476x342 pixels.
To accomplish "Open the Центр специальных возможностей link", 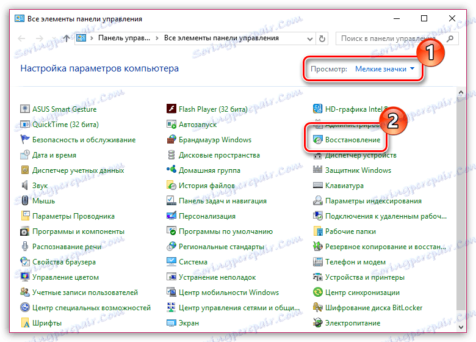I will pyautogui.click(x=92, y=308).
